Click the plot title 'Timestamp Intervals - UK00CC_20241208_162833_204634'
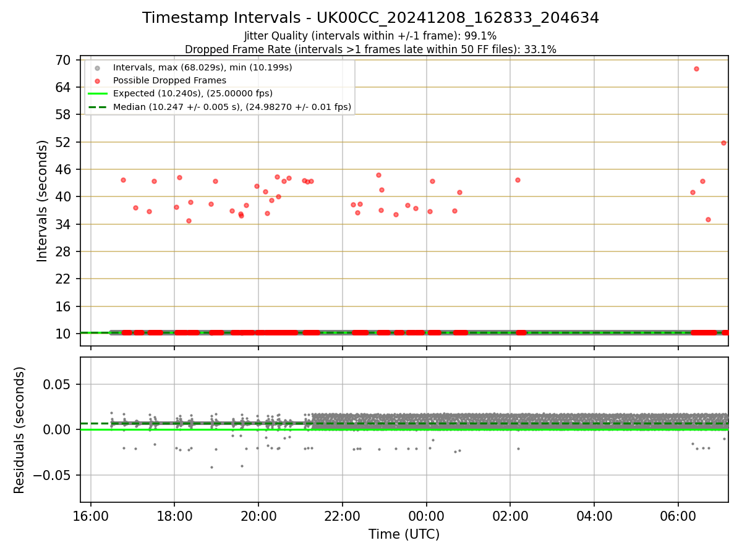The width and height of the screenshot is (742, 556). point(370,18)
